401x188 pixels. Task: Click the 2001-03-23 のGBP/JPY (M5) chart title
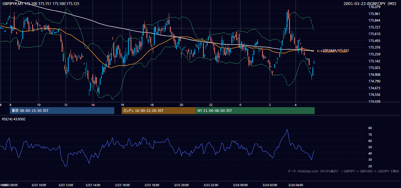(x=371, y=3)
